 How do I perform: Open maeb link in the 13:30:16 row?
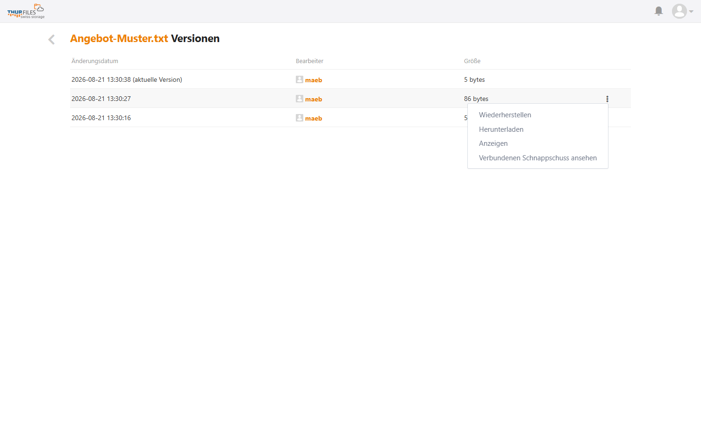[x=314, y=118]
